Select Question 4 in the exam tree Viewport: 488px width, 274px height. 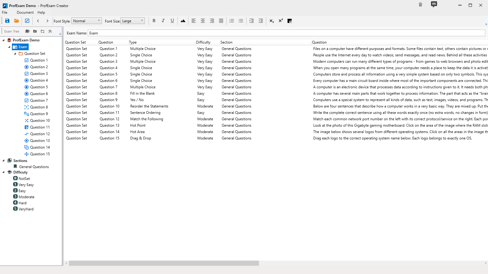tap(39, 80)
